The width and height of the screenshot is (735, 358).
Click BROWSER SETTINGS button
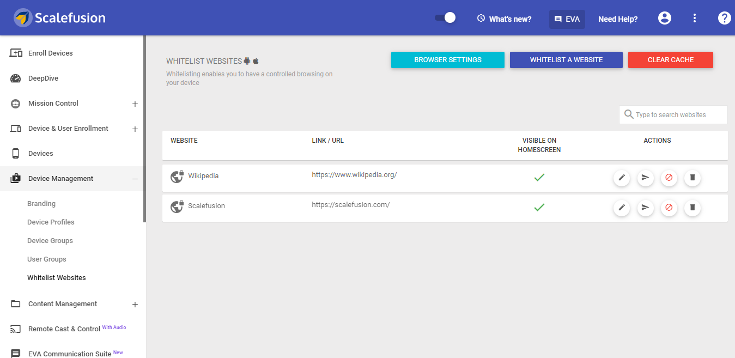pos(448,60)
